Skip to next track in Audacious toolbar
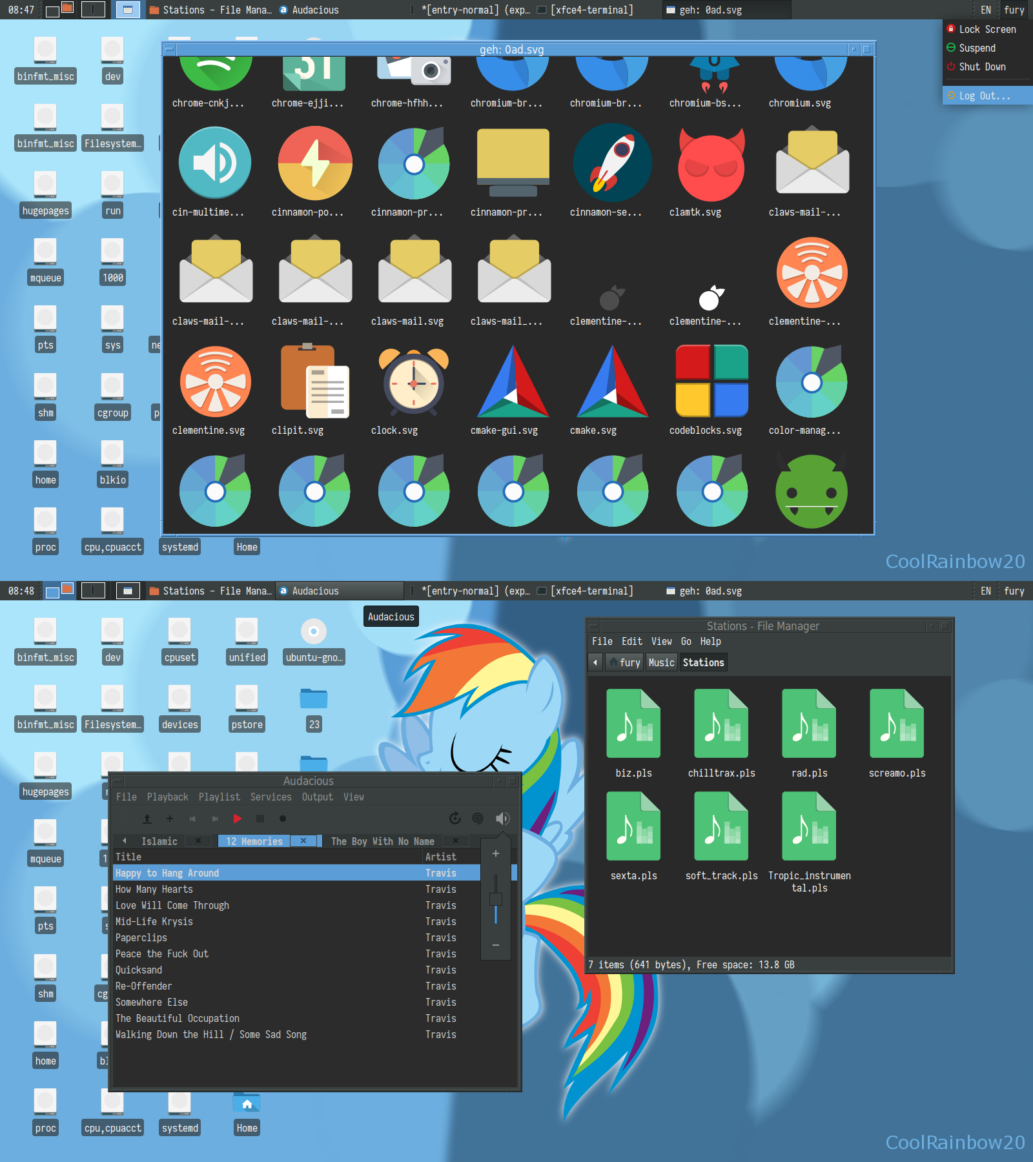The height and width of the screenshot is (1162, 1033). 215,819
